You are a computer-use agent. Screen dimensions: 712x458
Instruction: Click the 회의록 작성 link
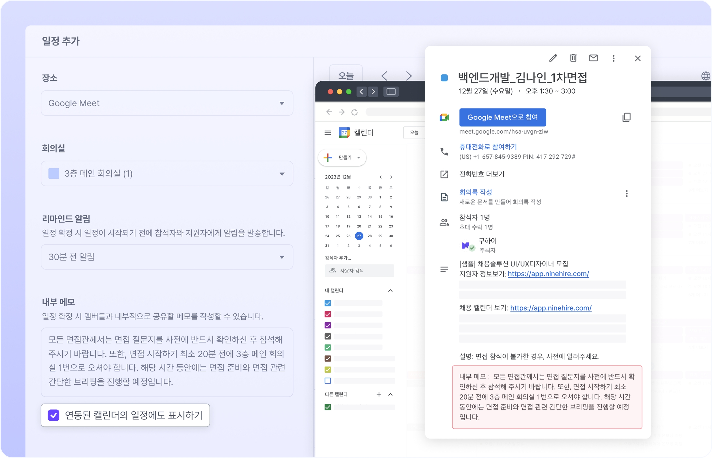(475, 192)
